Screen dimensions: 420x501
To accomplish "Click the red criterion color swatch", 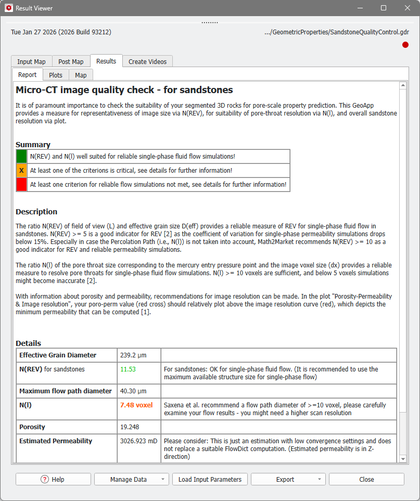I will click(x=21, y=185).
